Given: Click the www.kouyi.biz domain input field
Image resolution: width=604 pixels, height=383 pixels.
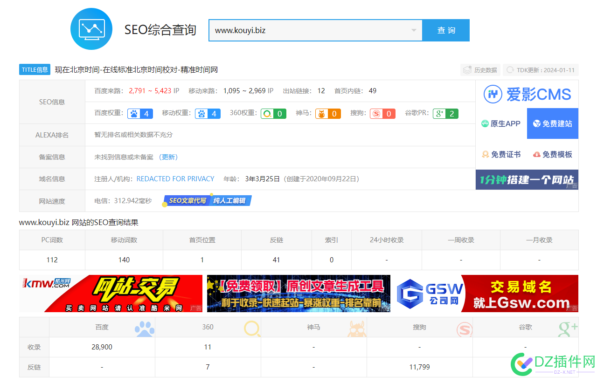Looking at the screenshot, I should (315, 30).
